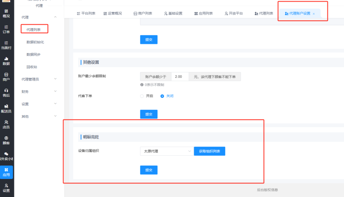This screenshot has height=197, width=344.
Task: Close the 代理账户设置 tab
Action: click(314, 14)
